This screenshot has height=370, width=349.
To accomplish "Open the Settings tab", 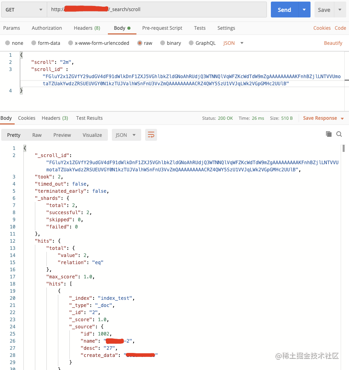I will pyautogui.click(x=226, y=28).
